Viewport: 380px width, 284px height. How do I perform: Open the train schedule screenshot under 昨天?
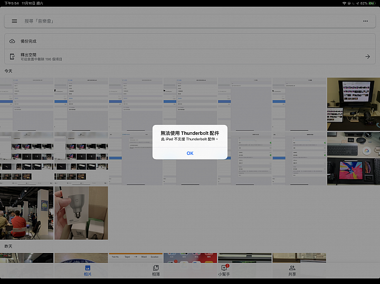(x=136, y=258)
